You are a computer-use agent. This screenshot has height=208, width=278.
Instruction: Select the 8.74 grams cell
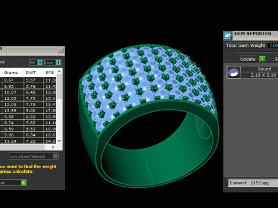[x=13, y=122]
